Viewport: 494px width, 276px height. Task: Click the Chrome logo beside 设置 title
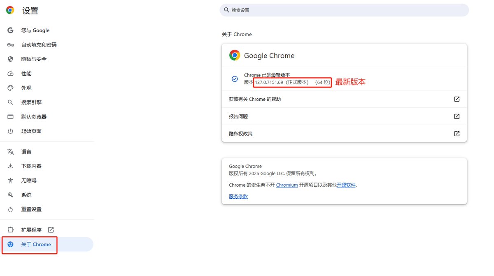click(x=10, y=10)
